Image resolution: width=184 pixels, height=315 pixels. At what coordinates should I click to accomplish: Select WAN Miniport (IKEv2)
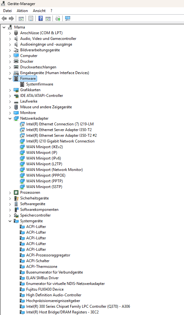point(44,147)
